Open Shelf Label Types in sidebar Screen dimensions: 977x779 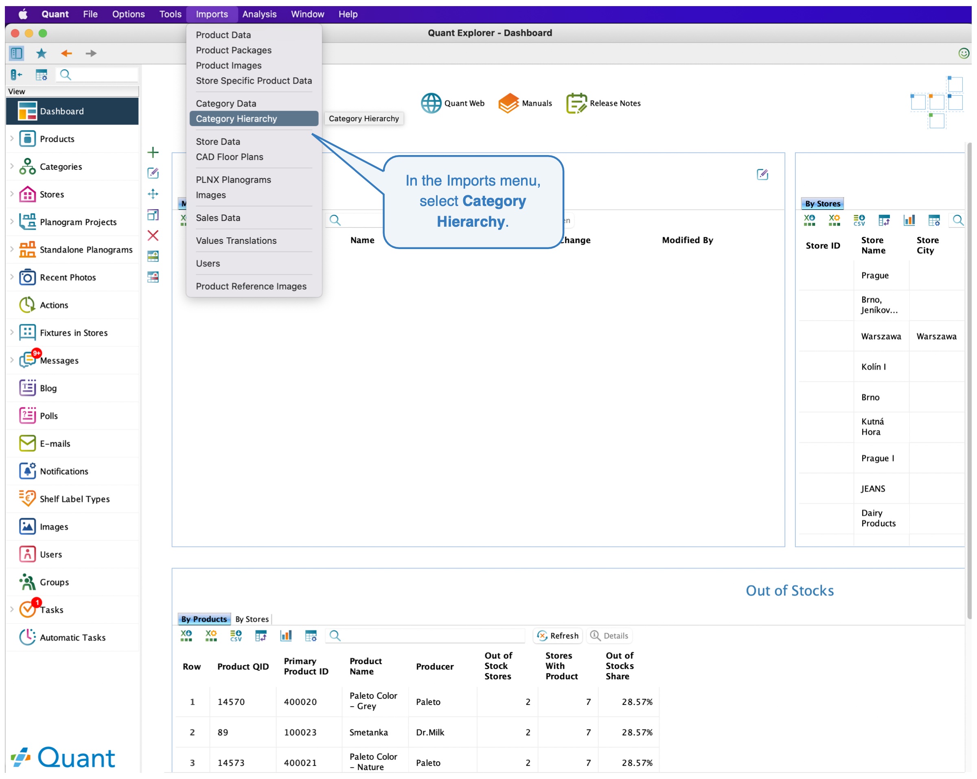click(x=72, y=499)
